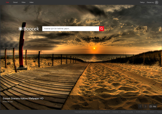Click the İletişim footer link
Screen dimensions: 162x114
(x=152, y=112)
